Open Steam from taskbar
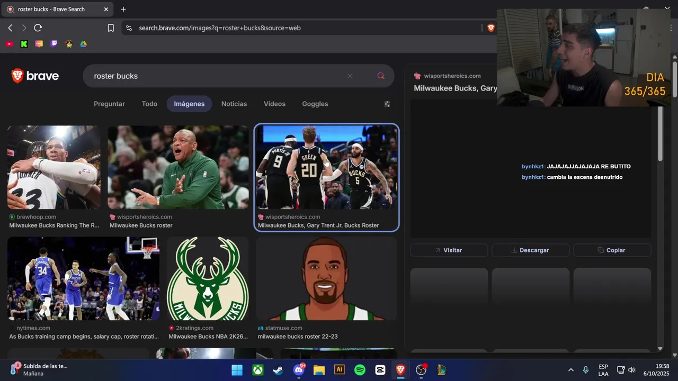Image resolution: width=678 pixels, height=381 pixels. click(x=278, y=370)
